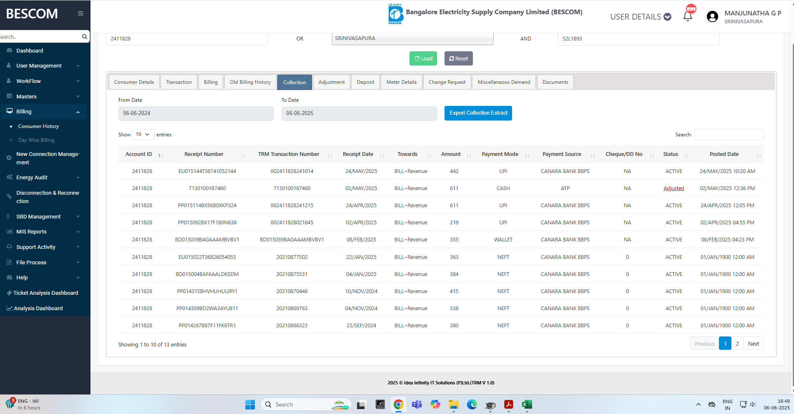Image resolution: width=794 pixels, height=414 pixels.
Task: Open the notification bell with 899 badge
Action: pyautogui.click(x=688, y=16)
